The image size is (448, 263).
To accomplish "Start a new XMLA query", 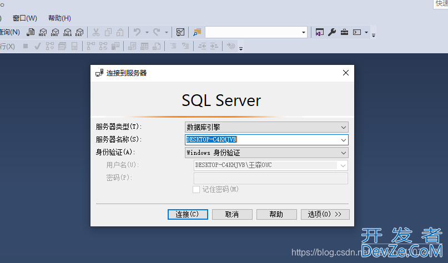I will point(67,32).
